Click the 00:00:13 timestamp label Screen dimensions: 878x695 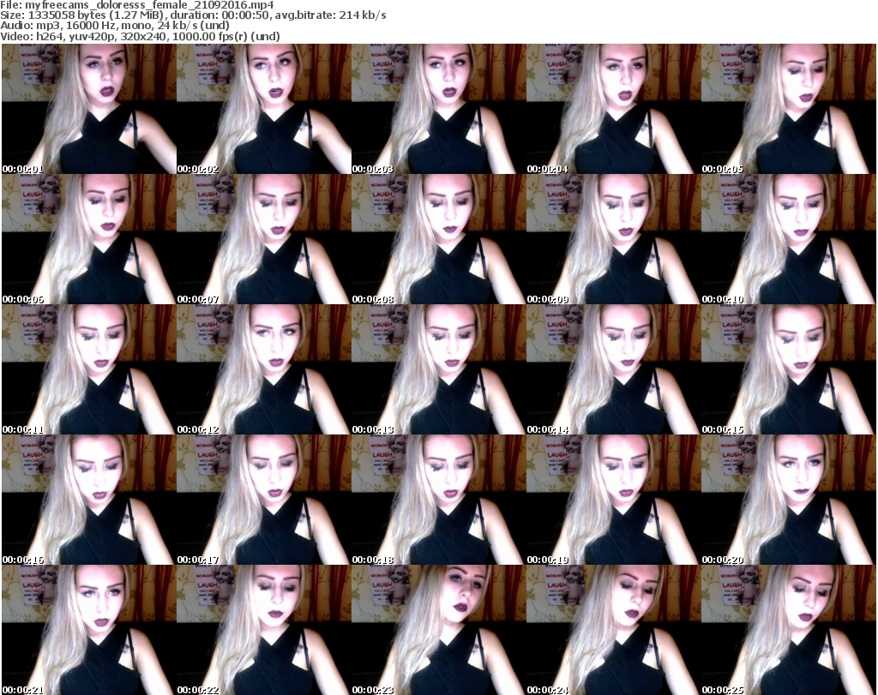pyautogui.click(x=372, y=428)
